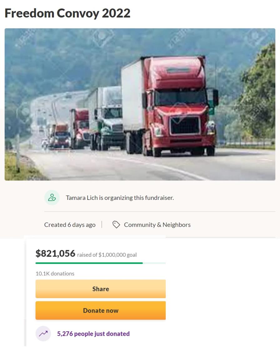Click the Freedom Convoy 2022 title
Screen dimensions: 280x356
67,13
